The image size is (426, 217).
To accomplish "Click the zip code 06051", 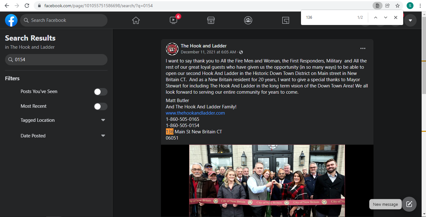I will [x=172, y=138].
